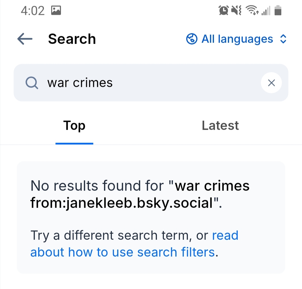
Task: Clear the search query with X
Action: click(271, 83)
